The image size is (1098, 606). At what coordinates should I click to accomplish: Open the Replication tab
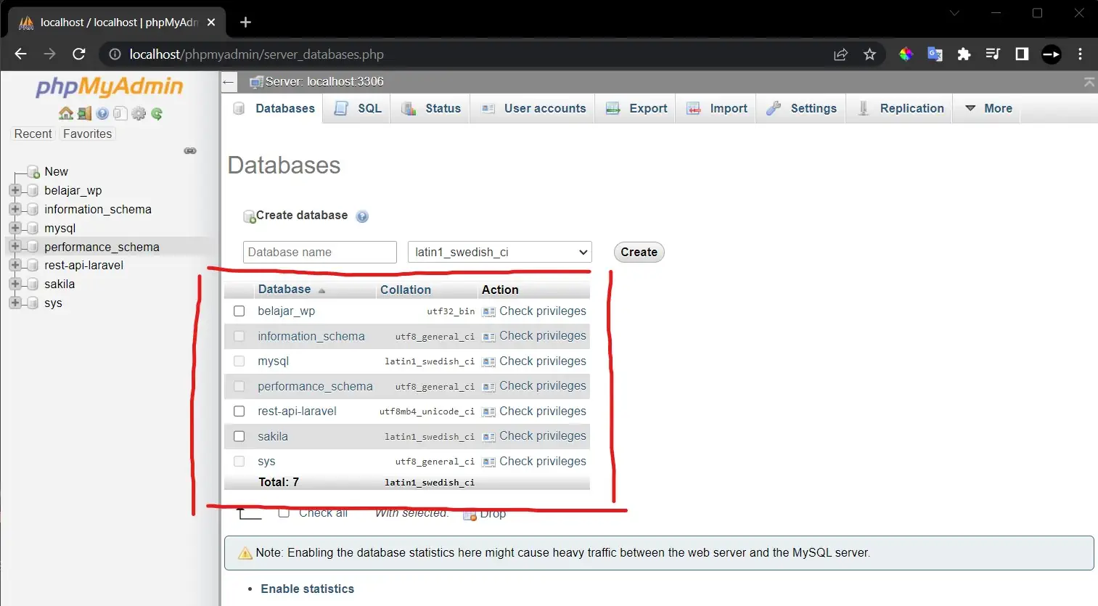tap(900, 108)
